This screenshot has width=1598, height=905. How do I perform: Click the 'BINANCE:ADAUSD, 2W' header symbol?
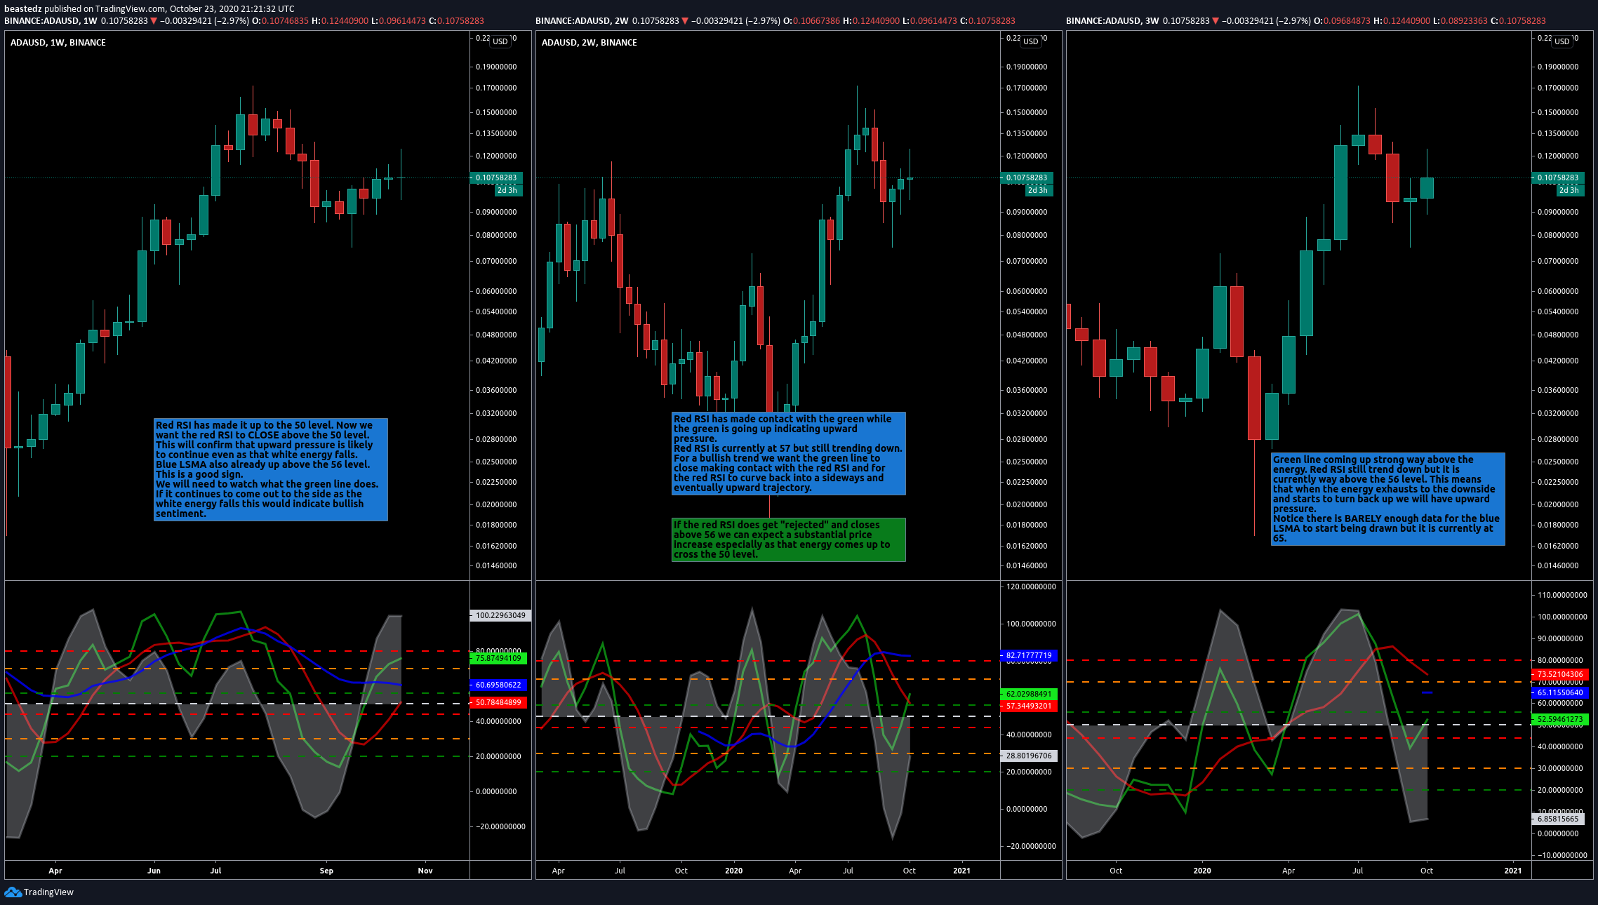coord(582,20)
